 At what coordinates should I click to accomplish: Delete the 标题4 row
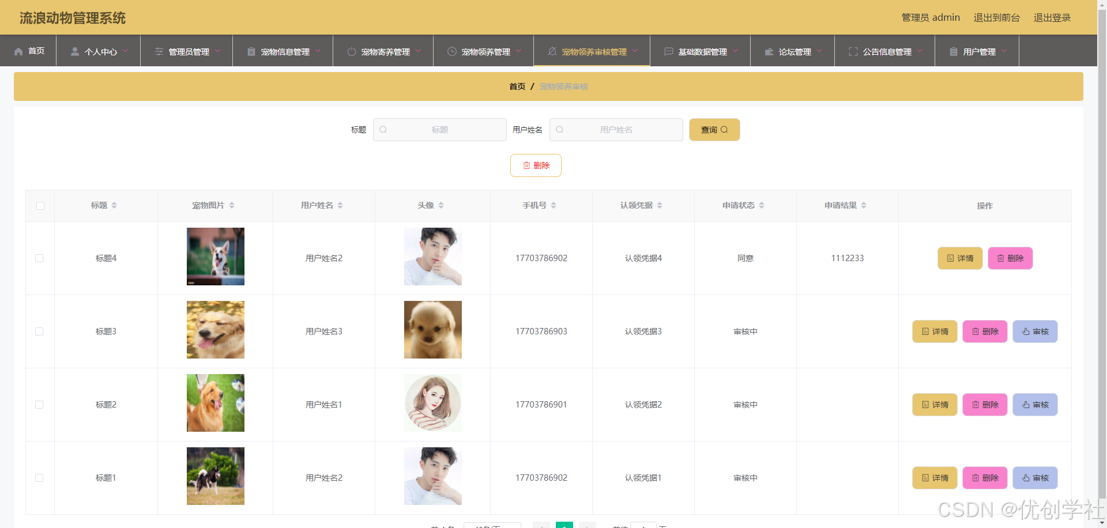pyautogui.click(x=1010, y=258)
